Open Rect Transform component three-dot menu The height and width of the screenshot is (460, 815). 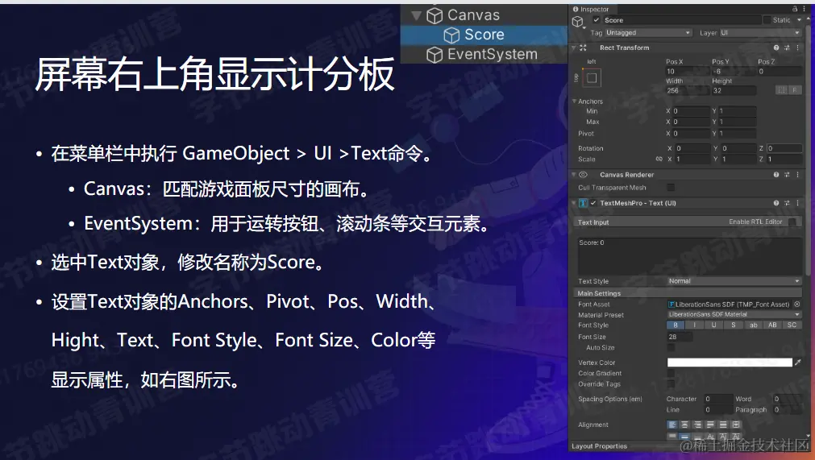(797, 48)
